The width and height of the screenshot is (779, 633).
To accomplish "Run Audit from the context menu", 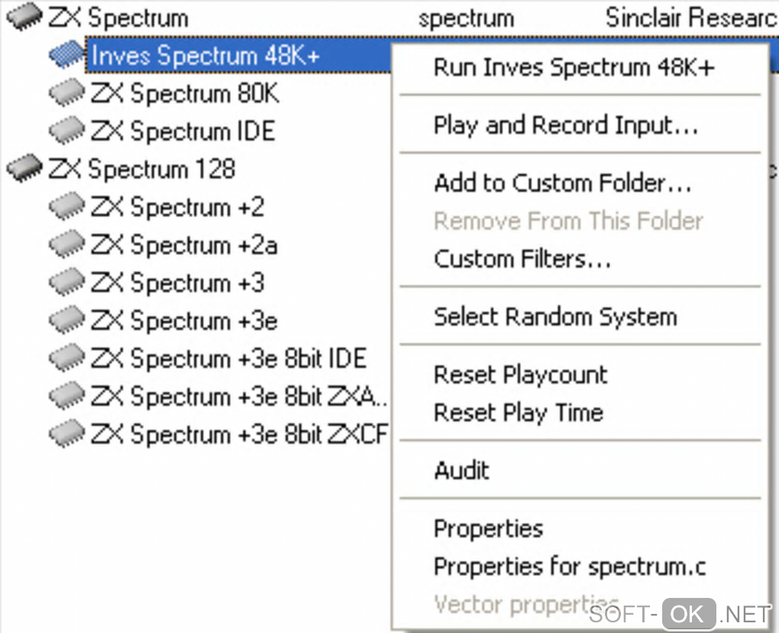I will click(461, 470).
